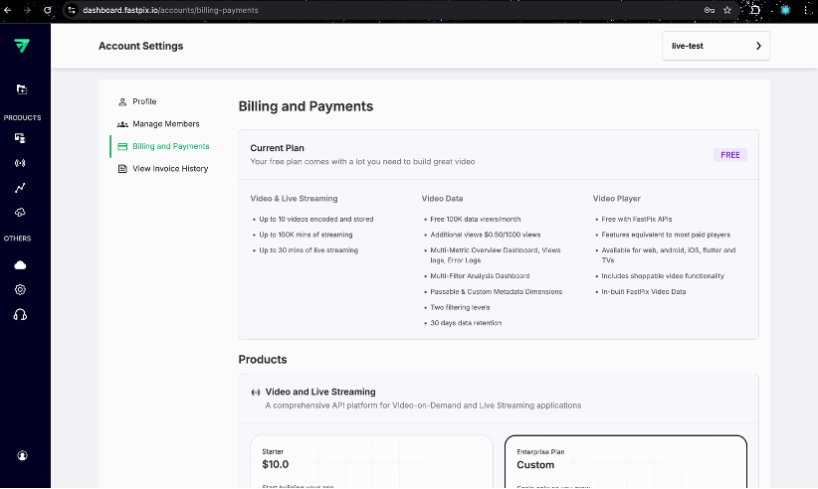This screenshot has height=489, width=818.
Task: Click the Video & Live Streaming column heading
Action: pos(294,199)
